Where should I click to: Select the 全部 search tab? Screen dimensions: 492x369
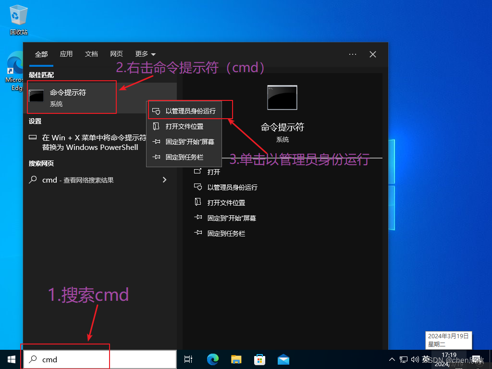(x=41, y=54)
